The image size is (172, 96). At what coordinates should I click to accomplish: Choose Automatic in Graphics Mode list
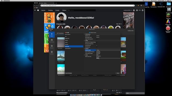pyautogui.click(x=98, y=51)
